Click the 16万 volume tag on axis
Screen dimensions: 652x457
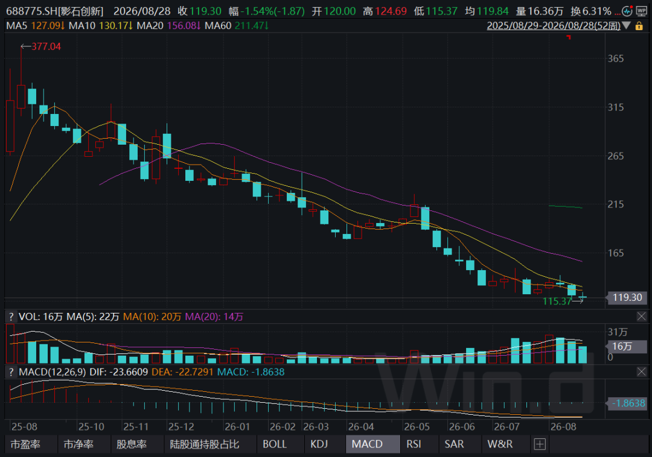point(627,346)
